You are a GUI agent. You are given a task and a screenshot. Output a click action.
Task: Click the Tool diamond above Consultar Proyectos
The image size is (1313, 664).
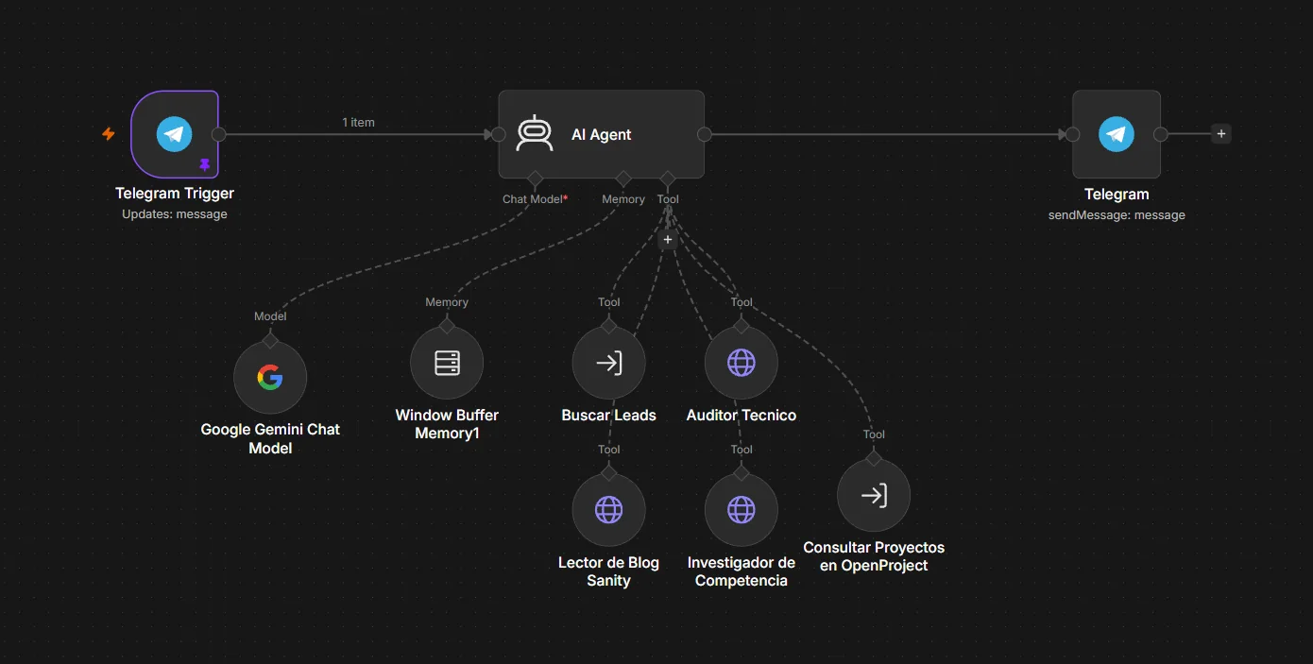(x=874, y=458)
